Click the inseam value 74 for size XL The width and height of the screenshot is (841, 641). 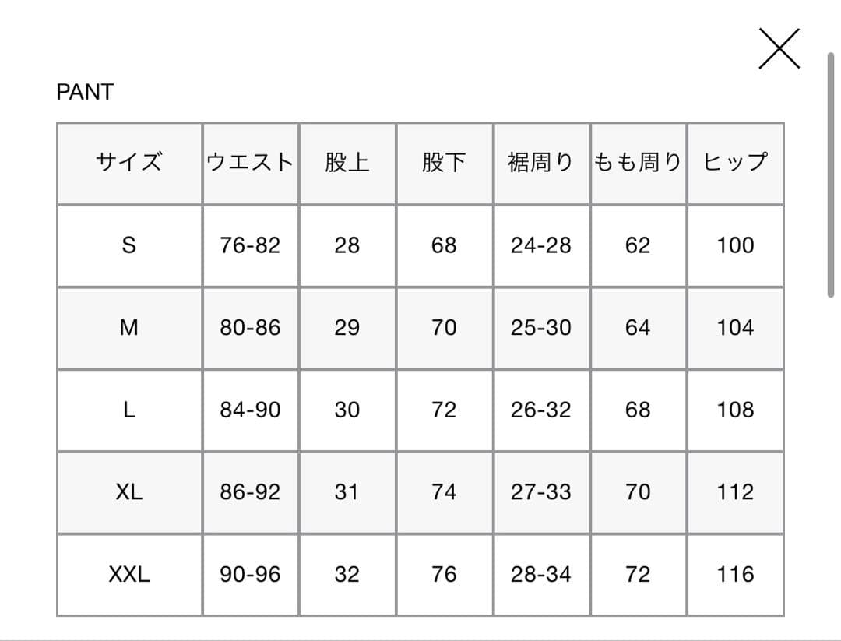pyautogui.click(x=445, y=492)
